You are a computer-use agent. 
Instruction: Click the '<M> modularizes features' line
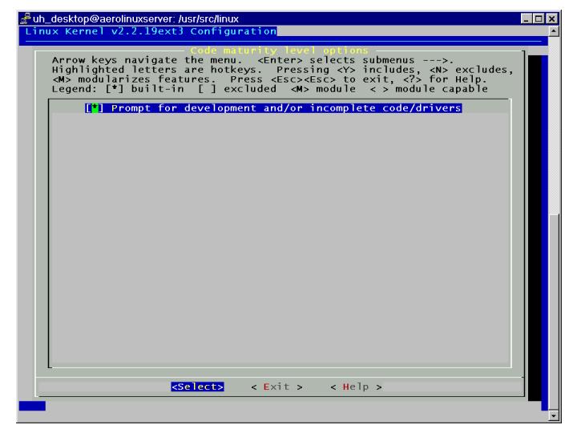(269, 79)
